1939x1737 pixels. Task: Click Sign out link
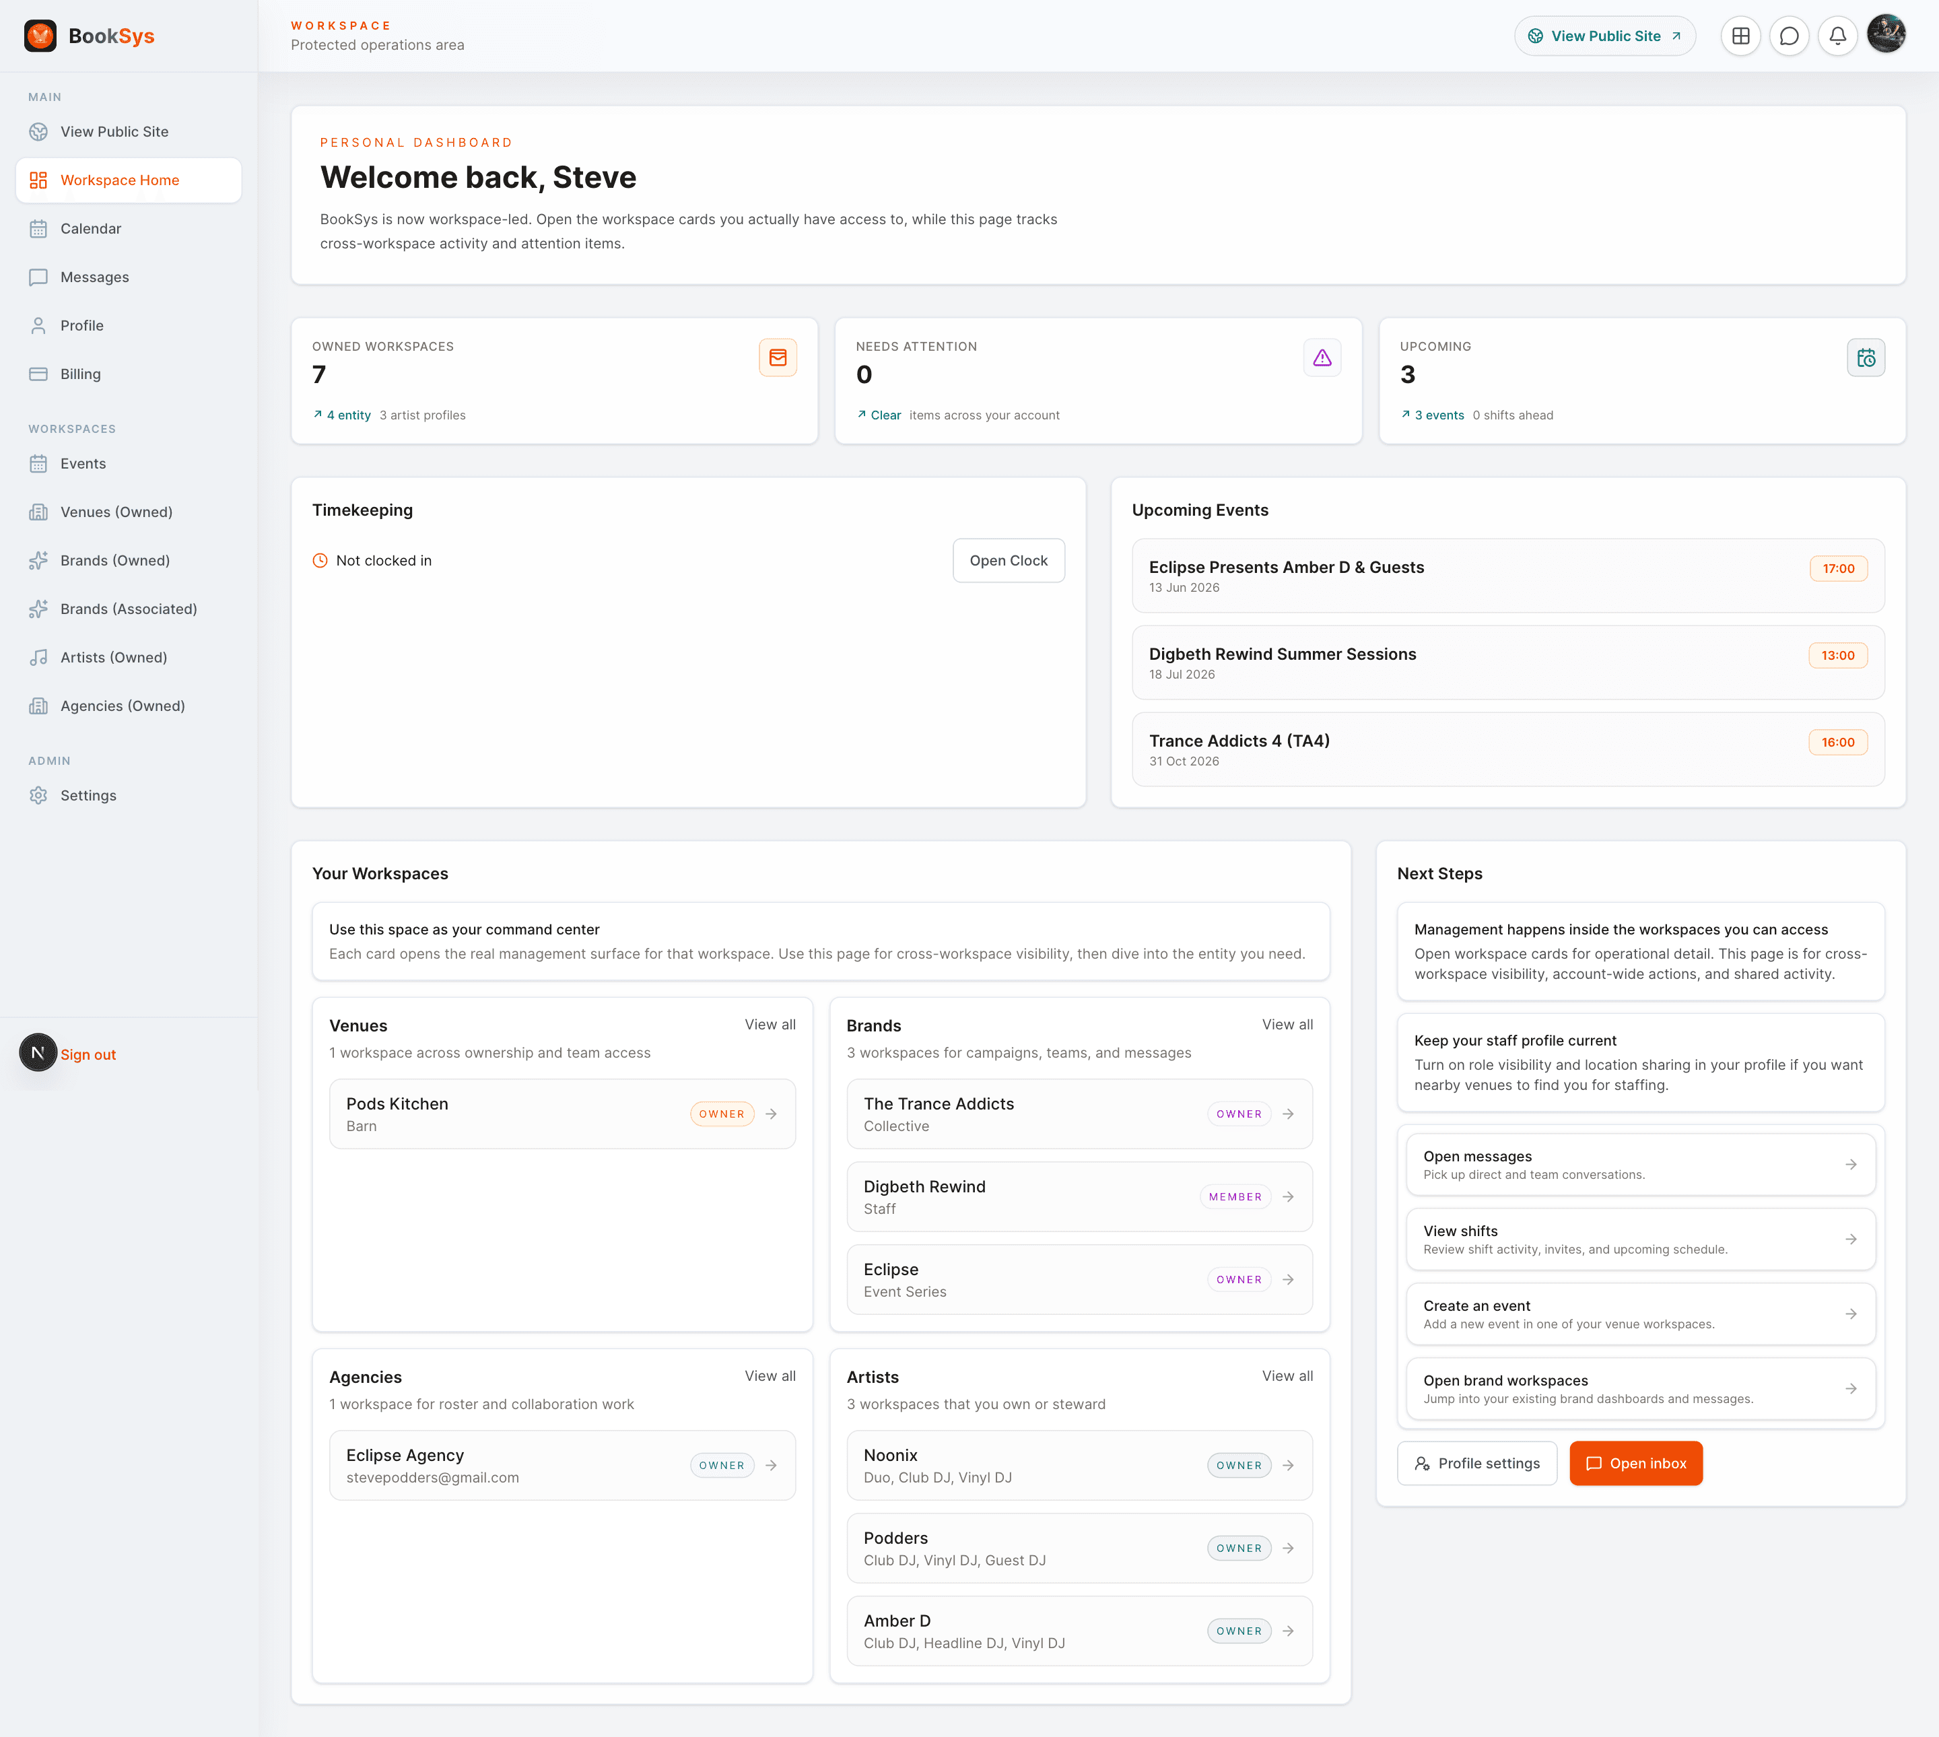[88, 1054]
